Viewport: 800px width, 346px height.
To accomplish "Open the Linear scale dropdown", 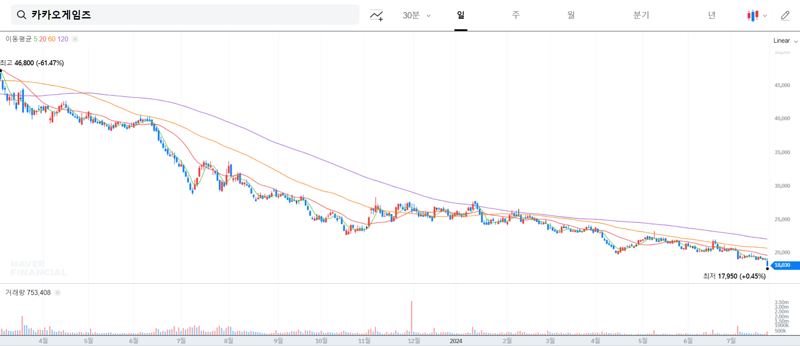I will point(785,41).
